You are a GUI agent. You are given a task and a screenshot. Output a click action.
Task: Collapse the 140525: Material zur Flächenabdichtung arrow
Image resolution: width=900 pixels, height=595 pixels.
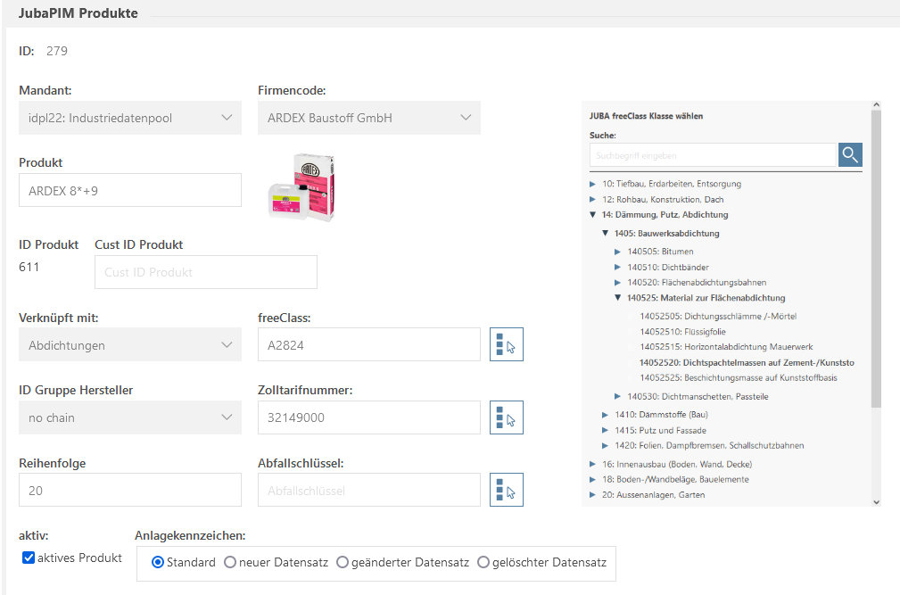pos(617,297)
